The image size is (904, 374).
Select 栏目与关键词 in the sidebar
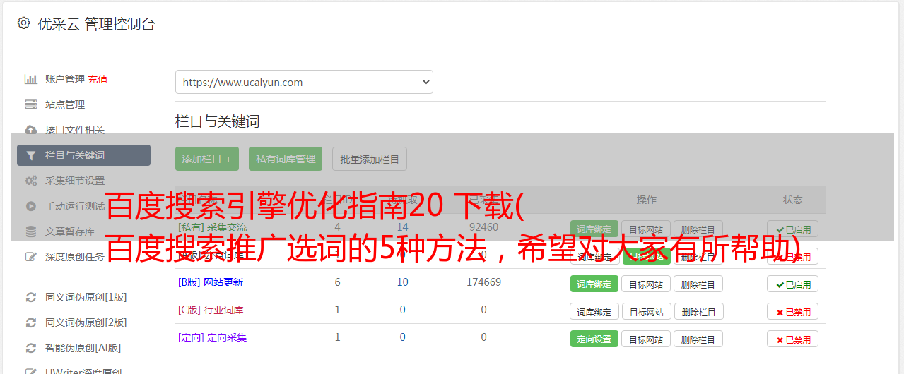pyautogui.click(x=83, y=155)
